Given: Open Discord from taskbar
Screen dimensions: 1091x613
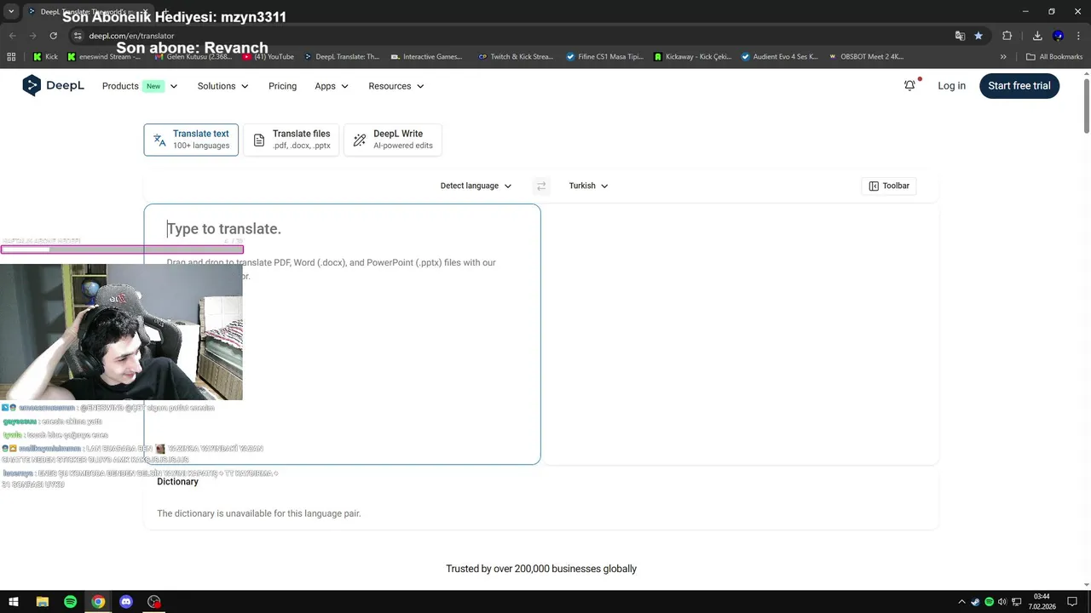Looking at the screenshot, I should (126, 602).
